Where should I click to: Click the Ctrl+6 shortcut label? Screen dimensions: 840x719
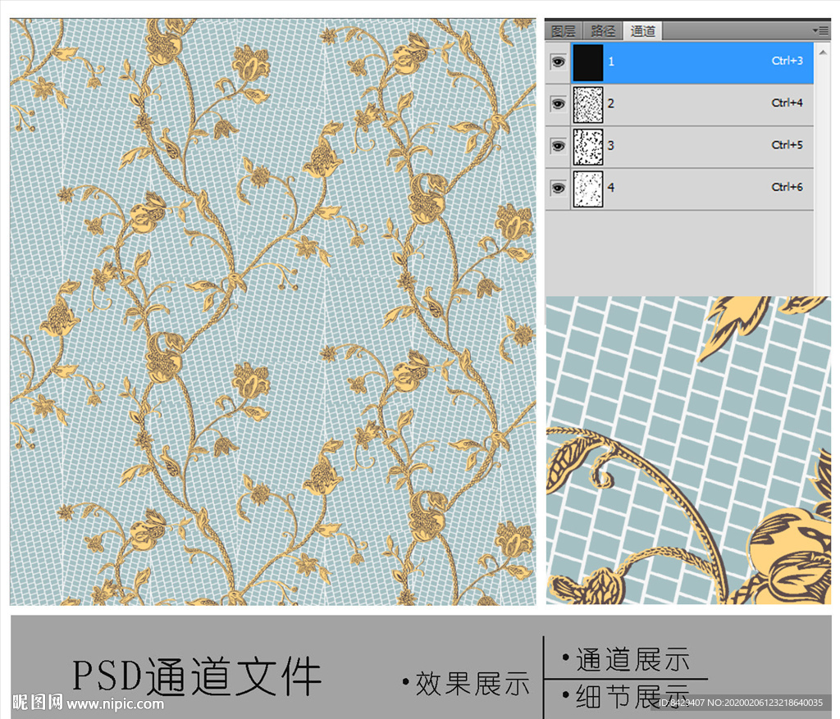tap(787, 188)
